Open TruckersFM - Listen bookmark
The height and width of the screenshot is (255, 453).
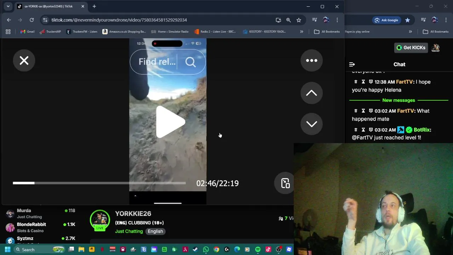coord(82,32)
